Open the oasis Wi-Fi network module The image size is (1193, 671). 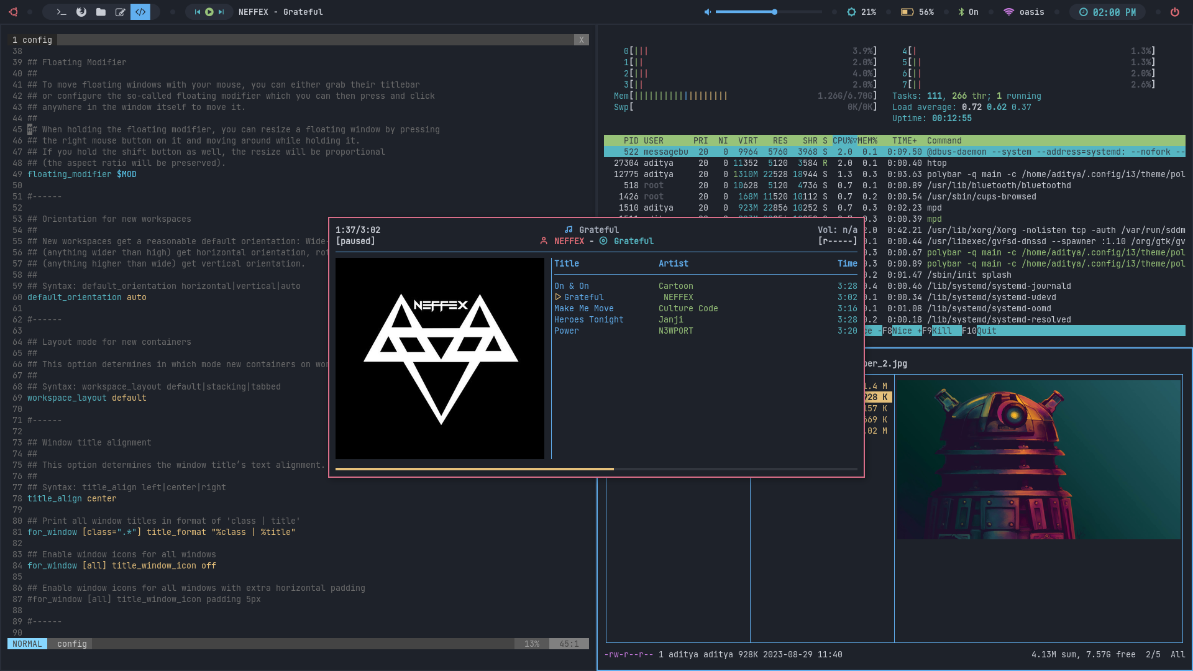click(1024, 12)
